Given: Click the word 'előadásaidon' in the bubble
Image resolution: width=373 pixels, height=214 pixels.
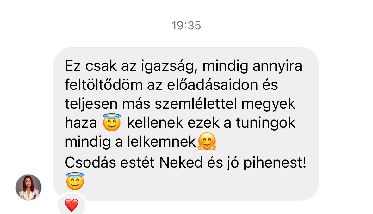Looking at the screenshot, I should pos(212,85).
